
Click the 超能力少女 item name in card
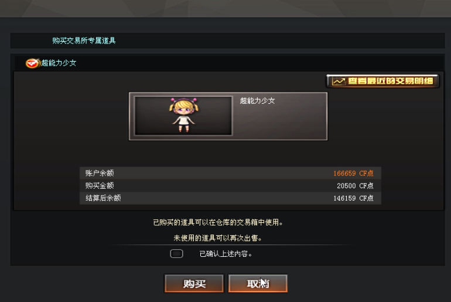coord(258,101)
